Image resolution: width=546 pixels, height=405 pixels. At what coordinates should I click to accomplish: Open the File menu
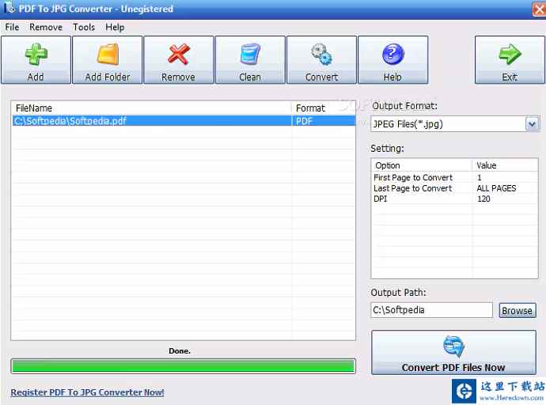tap(12, 27)
